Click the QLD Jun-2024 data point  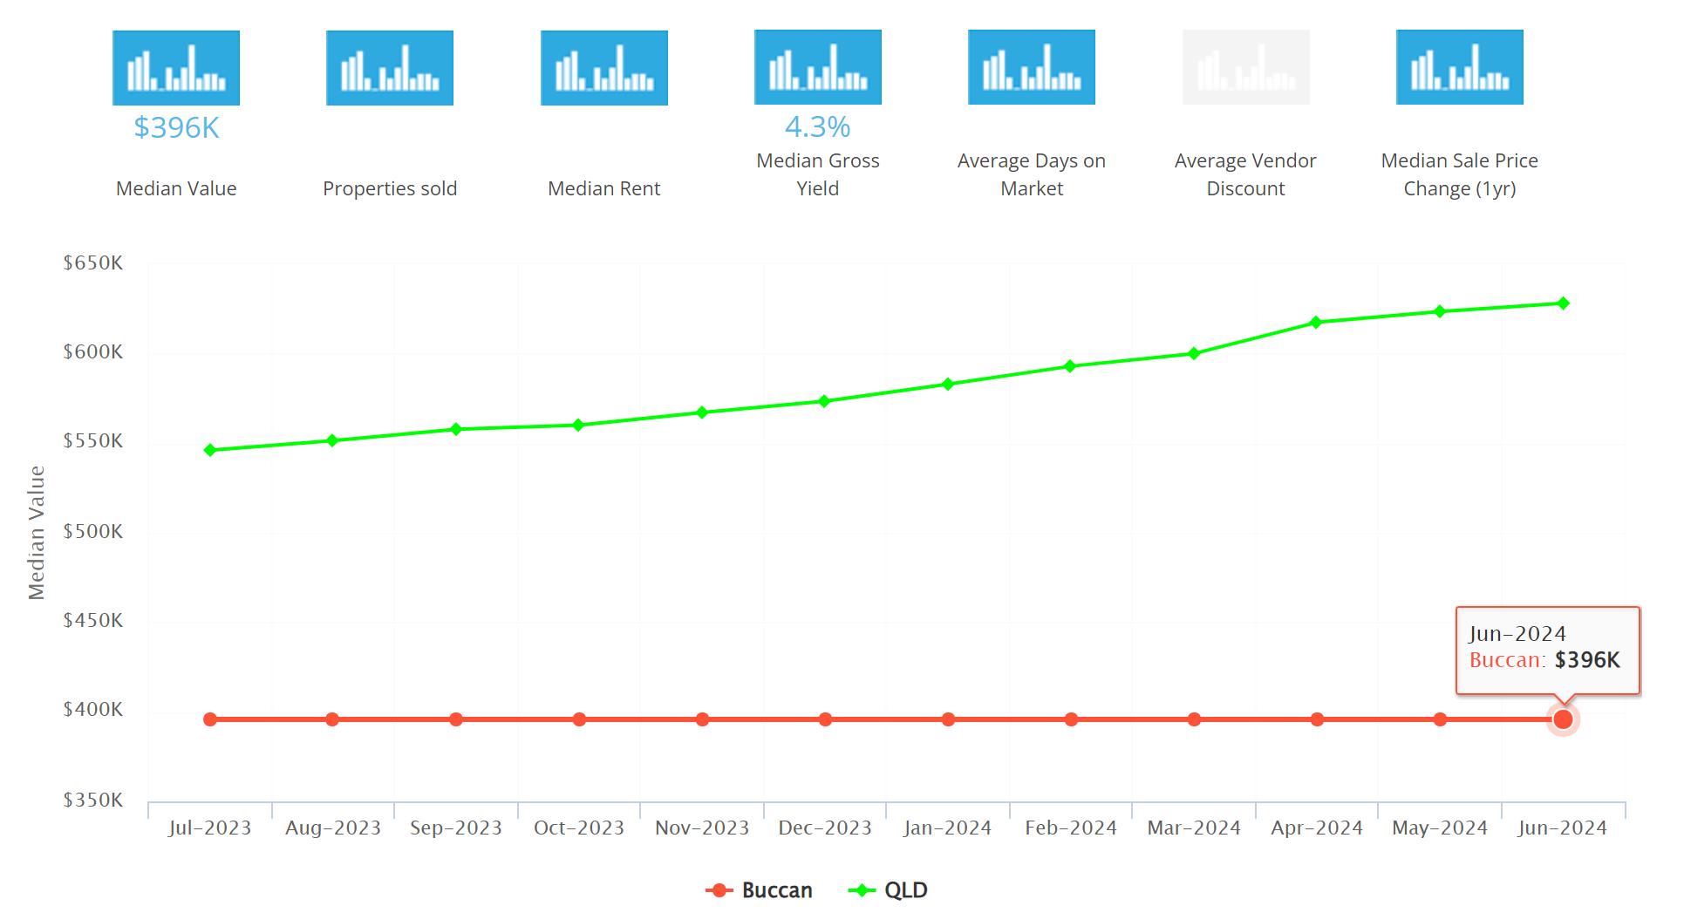click(1563, 303)
